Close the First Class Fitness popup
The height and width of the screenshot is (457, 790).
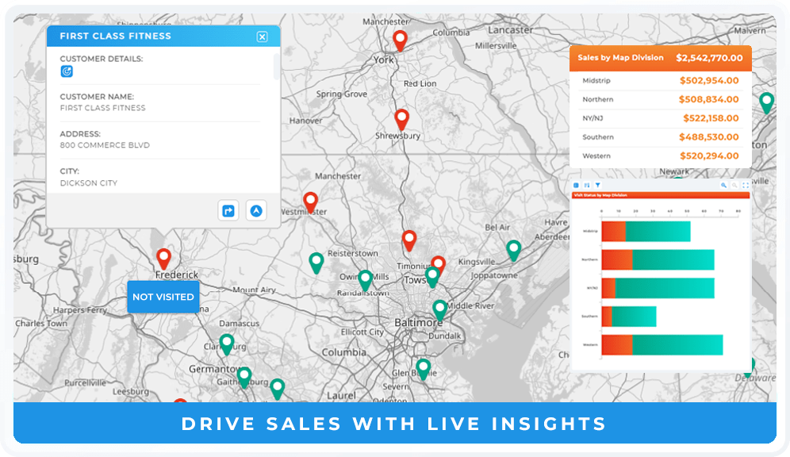262,37
